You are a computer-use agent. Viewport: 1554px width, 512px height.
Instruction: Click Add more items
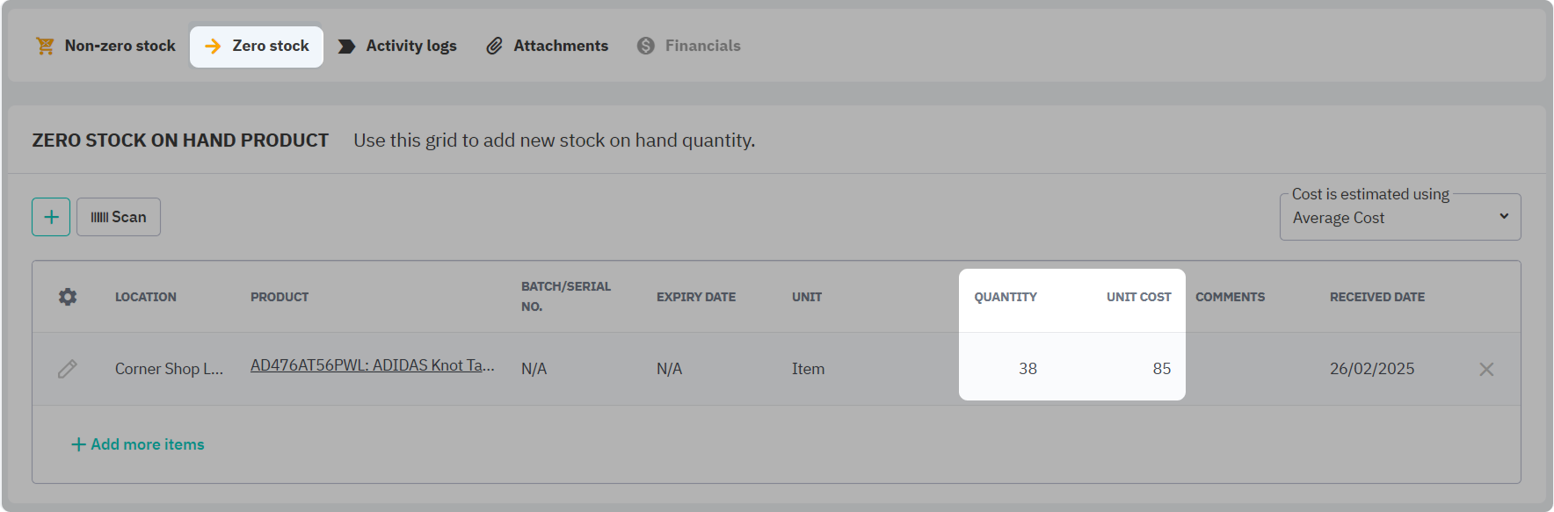coord(137,444)
